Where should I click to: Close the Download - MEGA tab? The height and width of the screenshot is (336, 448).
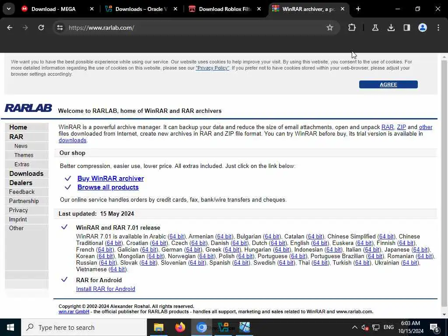pos(92,9)
